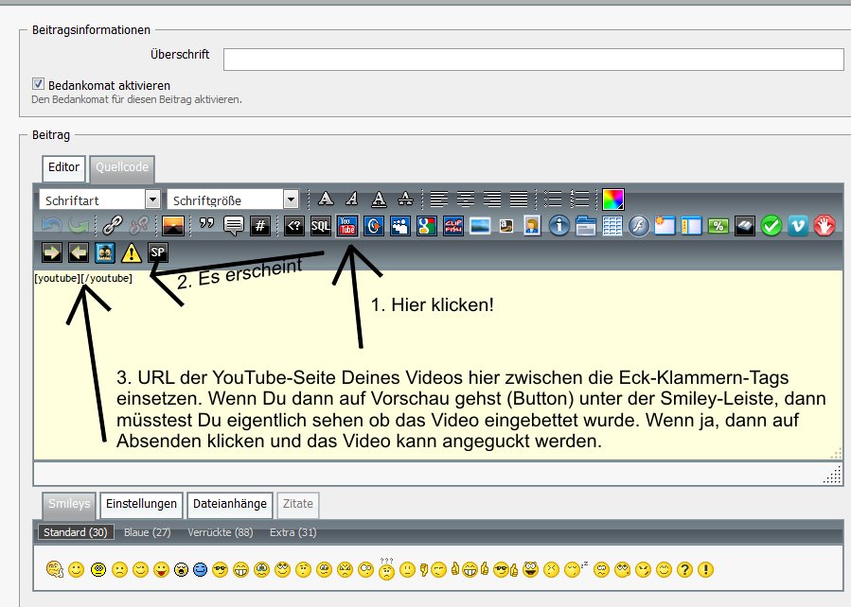
Task: Align text to the left
Action: [439, 199]
